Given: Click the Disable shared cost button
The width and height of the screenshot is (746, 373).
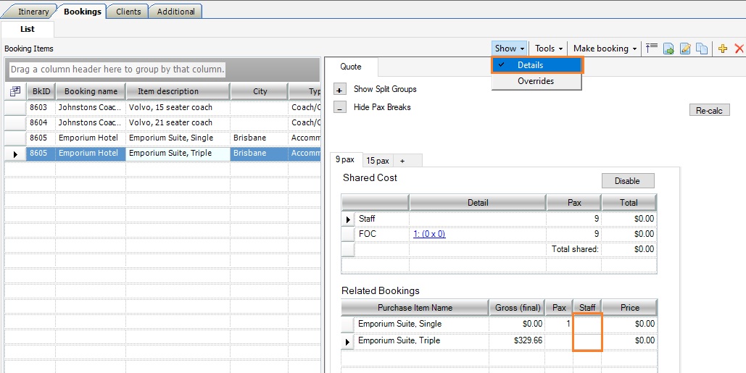Looking at the screenshot, I should click(x=627, y=181).
